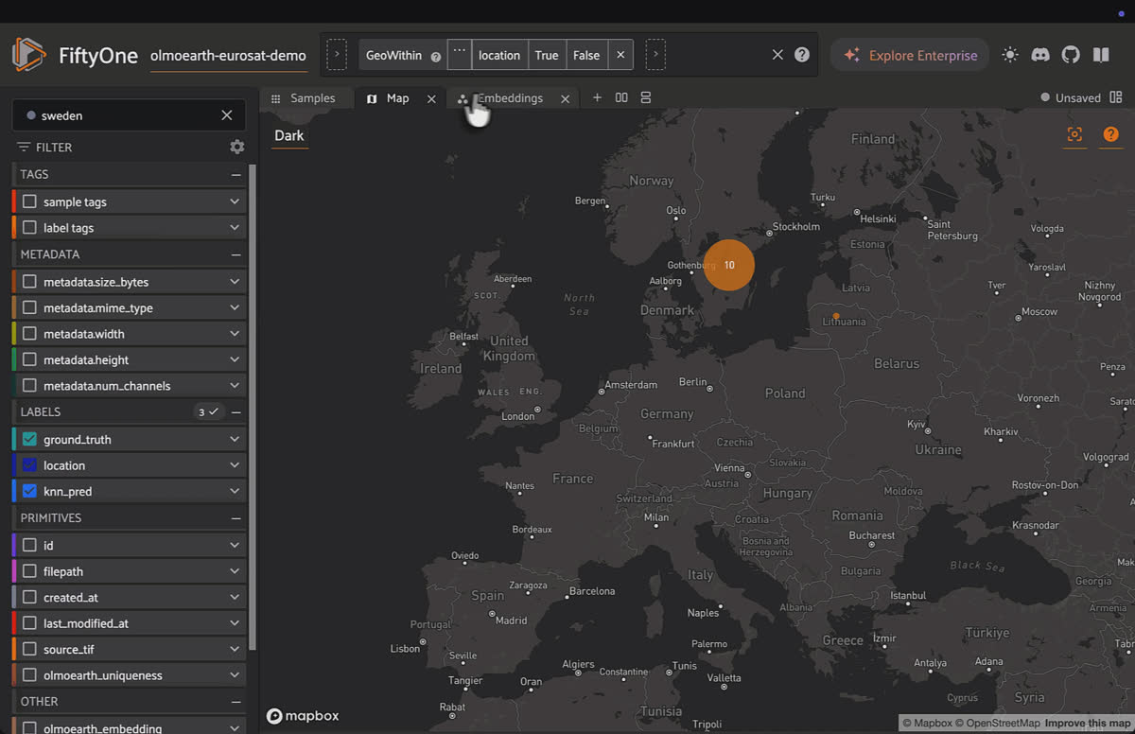The height and width of the screenshot is (734, 1135).
Task: Click the Mapbox logo
Action: (x=303, y=716)
